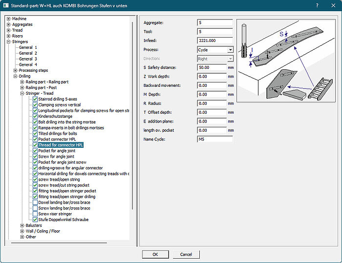Click the stair drilling illustration image
The height and width of the screenshot is (263, 342).
tap(285, 60)
